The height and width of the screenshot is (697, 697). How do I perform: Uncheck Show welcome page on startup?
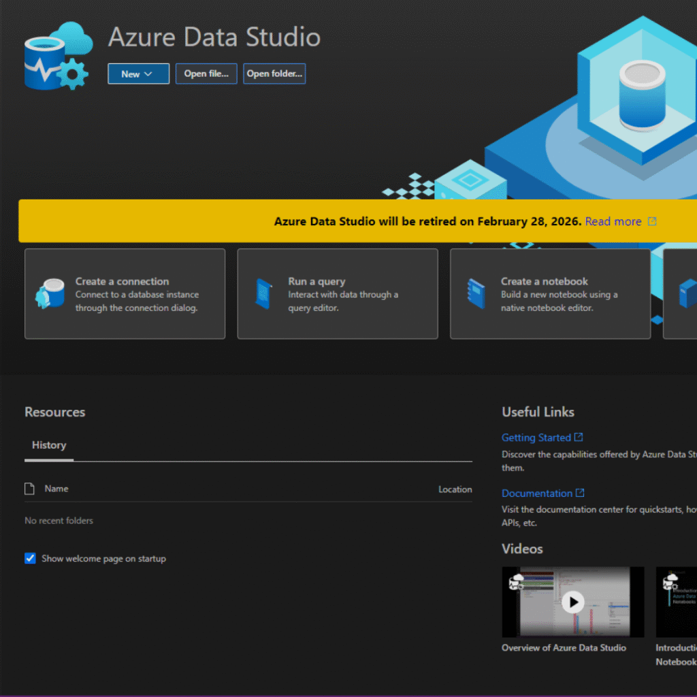coord(30,559)
